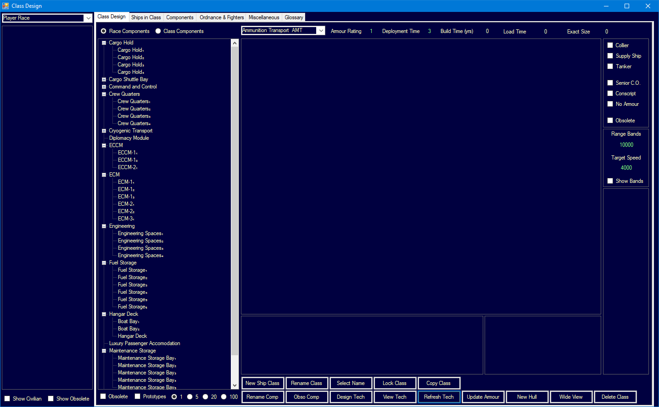Open the Components tab
The height and width of the screenshot is (407, 659).
(180, 17)
